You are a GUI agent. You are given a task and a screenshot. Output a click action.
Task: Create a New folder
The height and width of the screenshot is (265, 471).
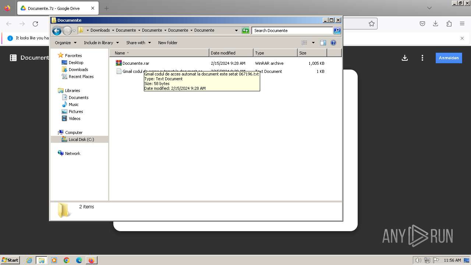[168, 43]
